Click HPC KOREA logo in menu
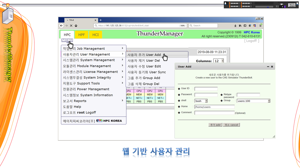 109,121
